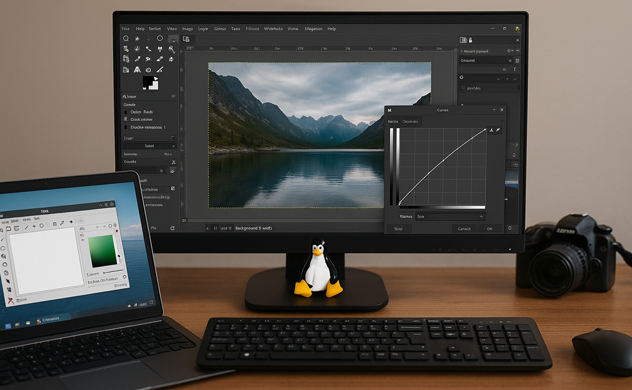Switch to the 'Nenda' tab in Curves dialog

point(393,122)
